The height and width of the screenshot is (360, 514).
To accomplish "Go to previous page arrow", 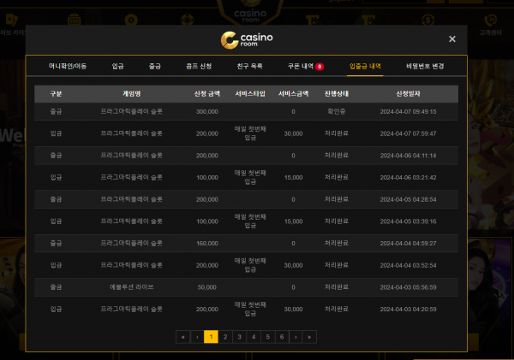I will click(197, 337).
